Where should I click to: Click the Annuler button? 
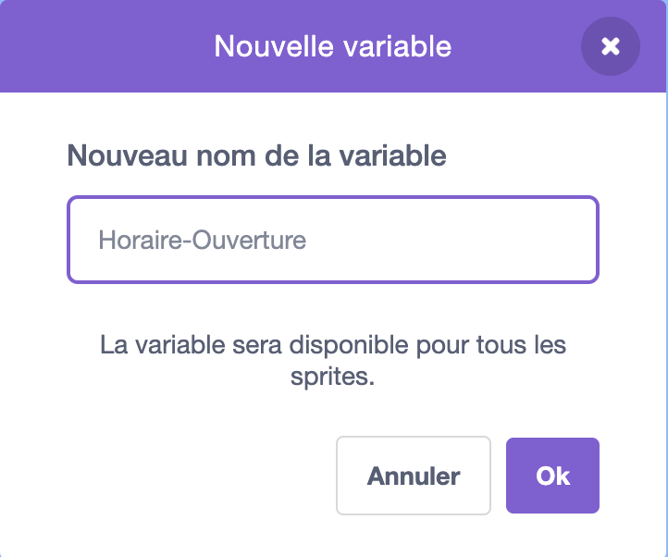pos(414,476)
